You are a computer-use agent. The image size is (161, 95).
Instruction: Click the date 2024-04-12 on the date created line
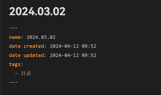click(x=64, y=46)
